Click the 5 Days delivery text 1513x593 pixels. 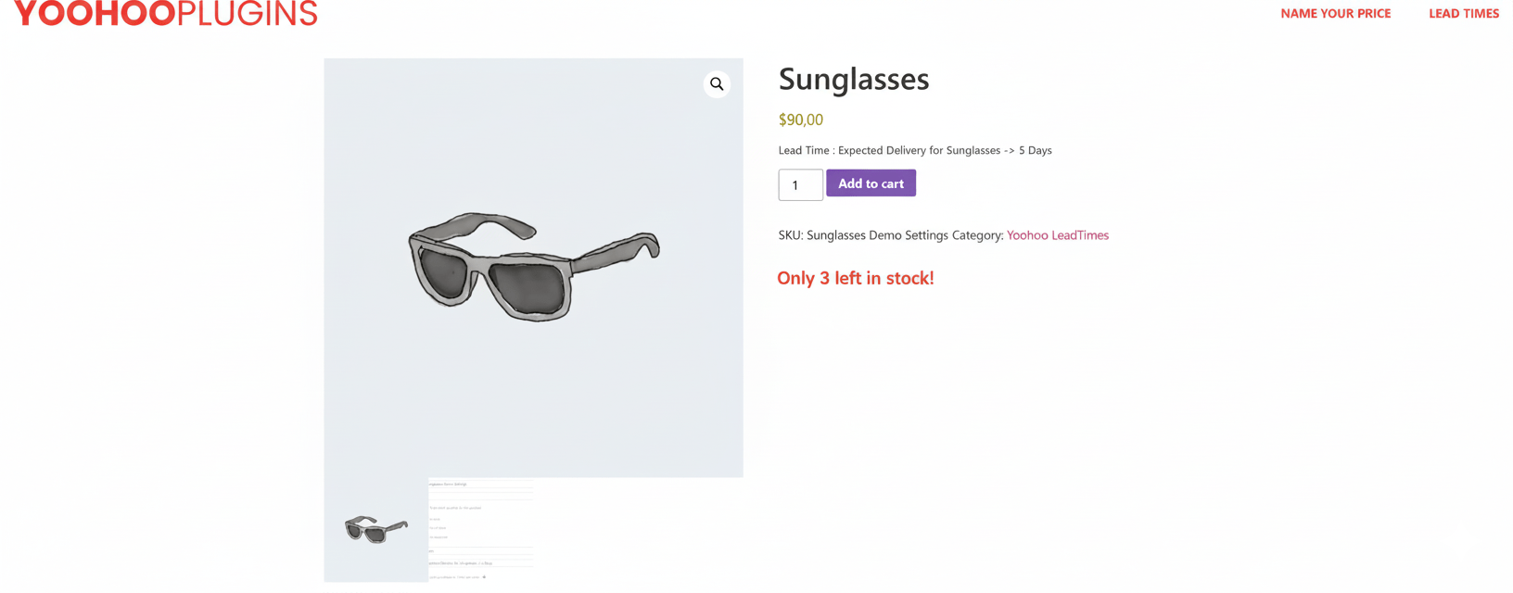(1035, 149)
